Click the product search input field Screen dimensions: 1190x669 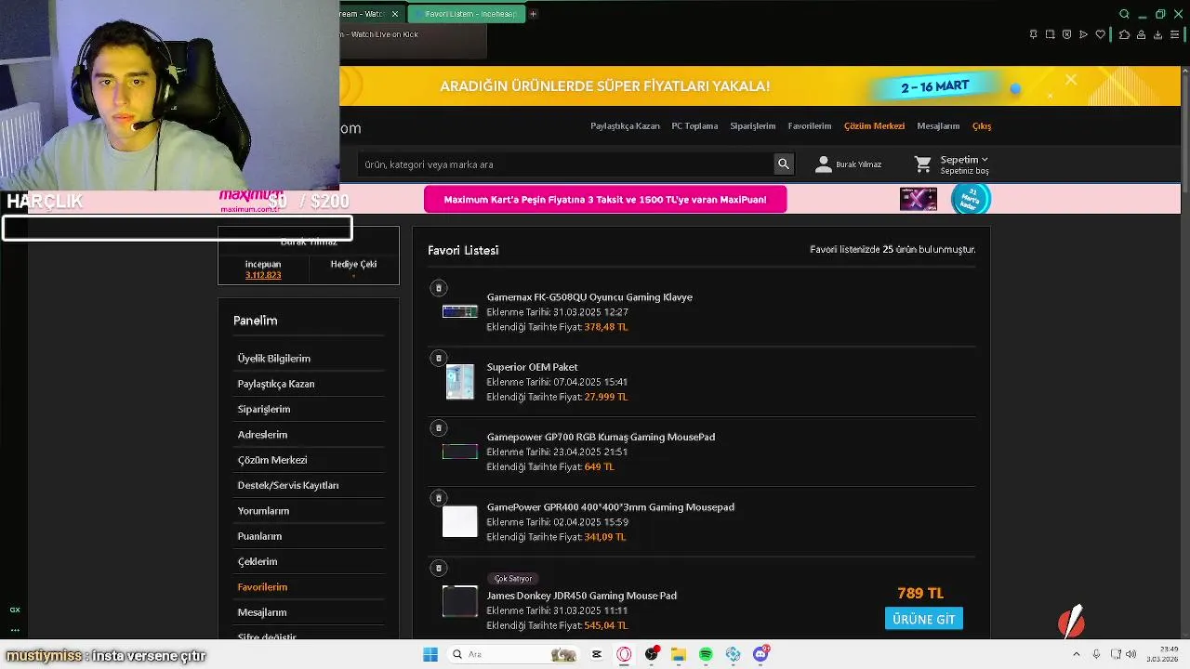click(566, 164)
